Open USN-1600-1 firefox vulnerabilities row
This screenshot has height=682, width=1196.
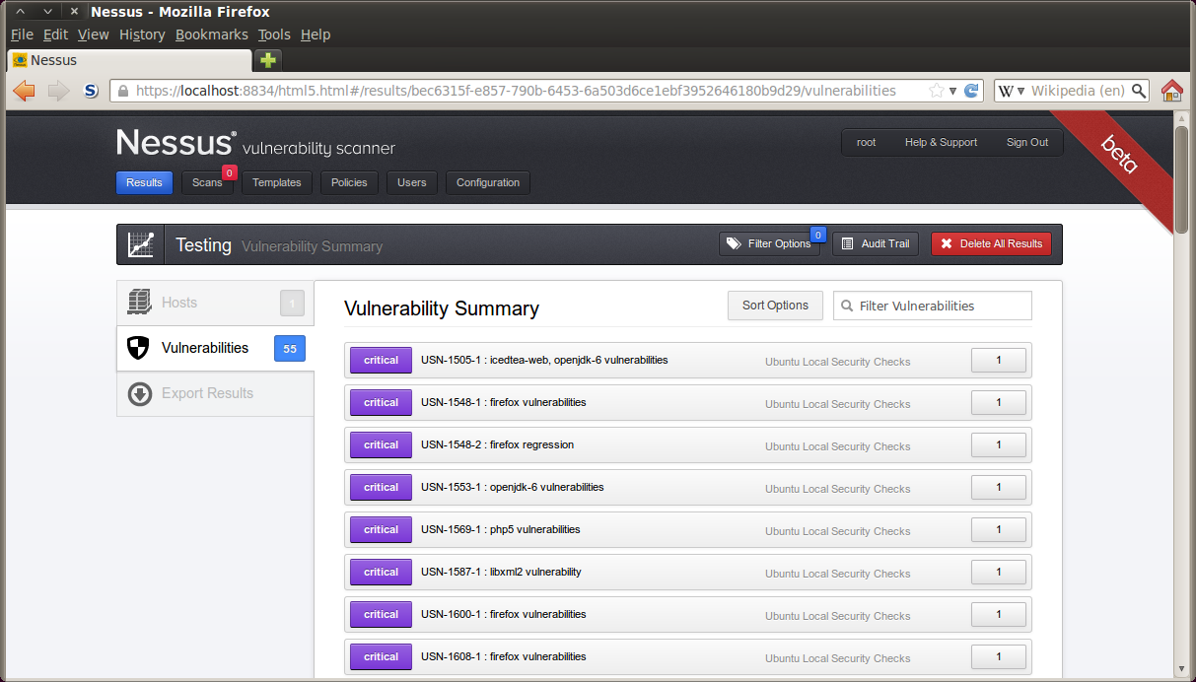(688, 615)
